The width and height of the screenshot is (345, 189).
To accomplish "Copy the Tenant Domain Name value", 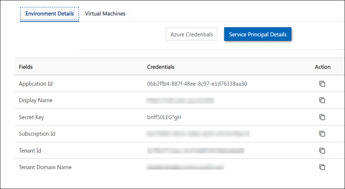I will 322,167.
